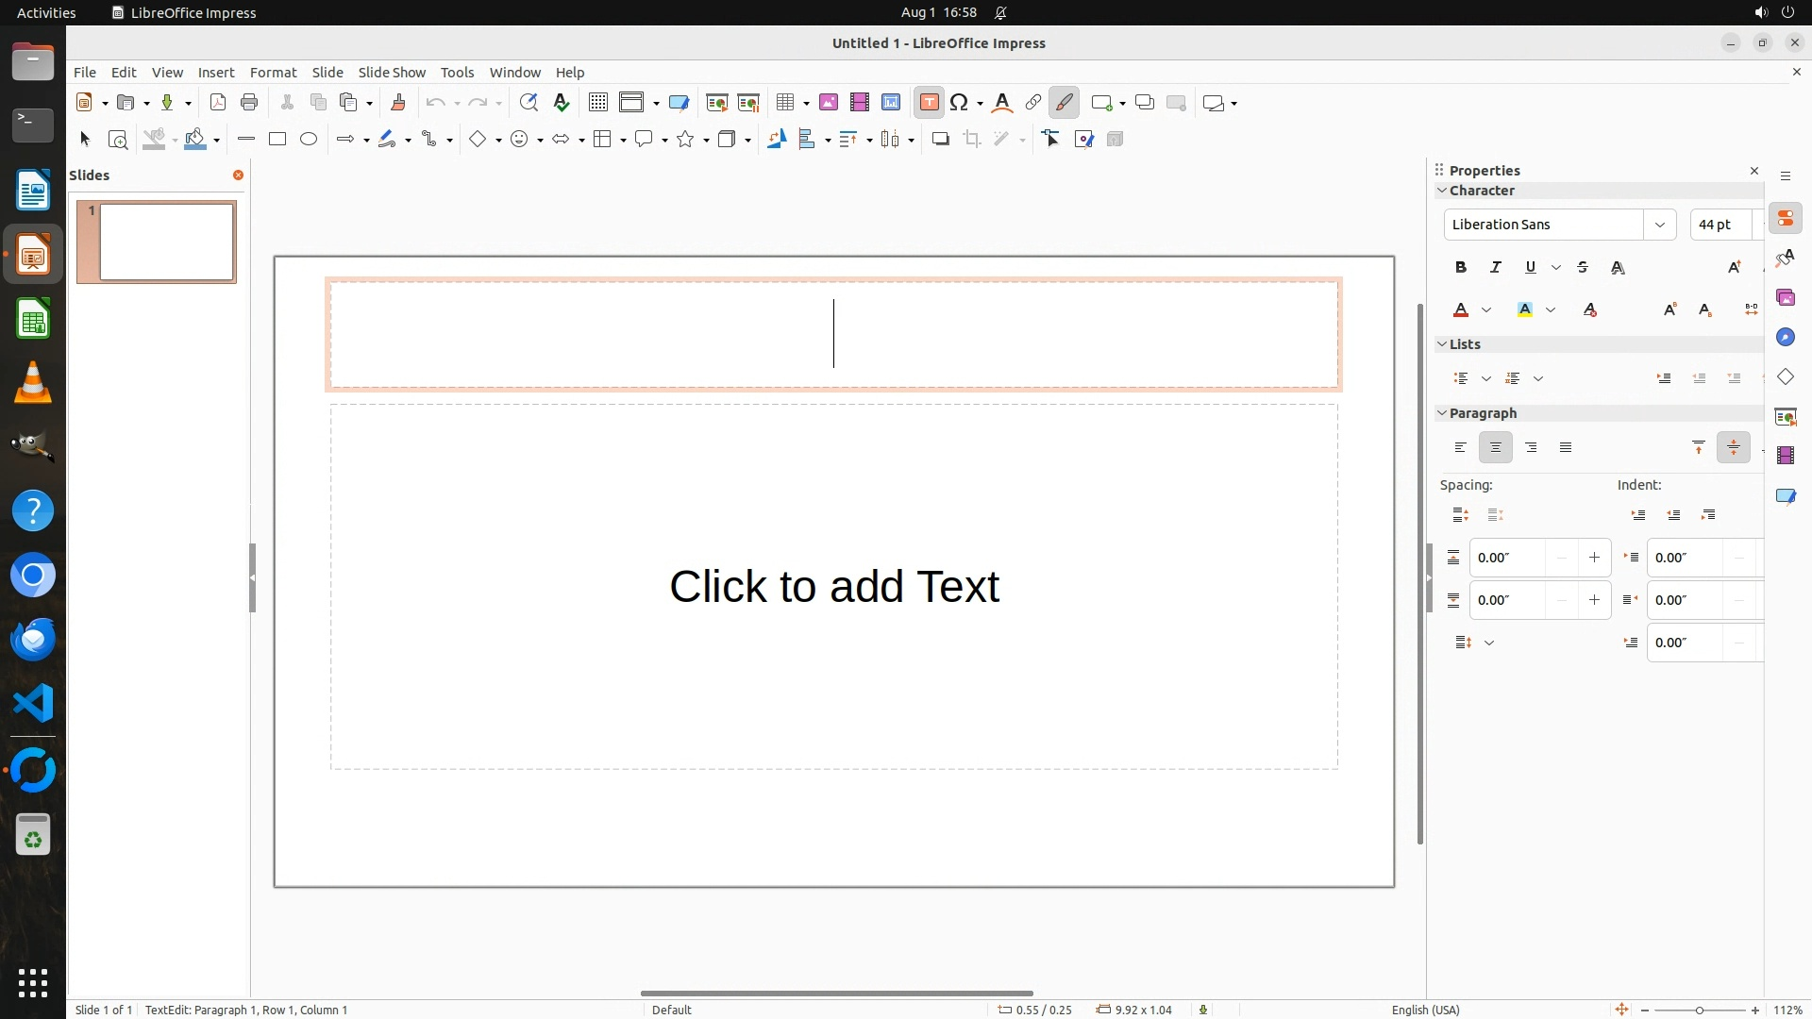Click the Toggle Shadow icon in drawing toolbar
This screenshot has width=1812, height=1019.
(940, 140)
